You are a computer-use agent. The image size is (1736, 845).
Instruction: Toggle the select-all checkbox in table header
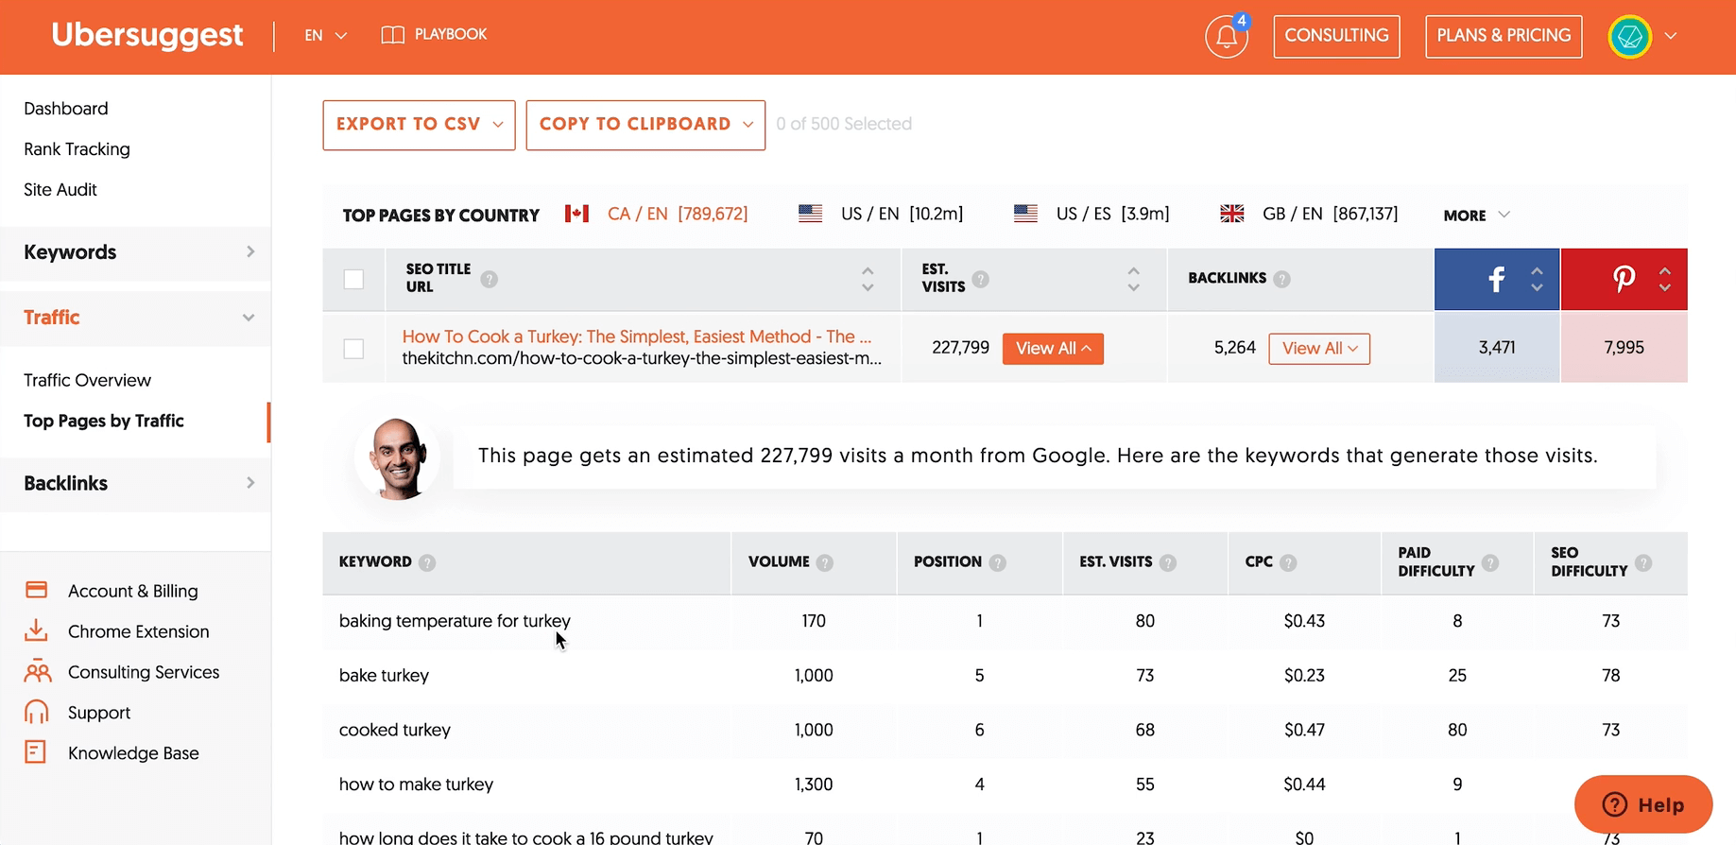point(353,279)
